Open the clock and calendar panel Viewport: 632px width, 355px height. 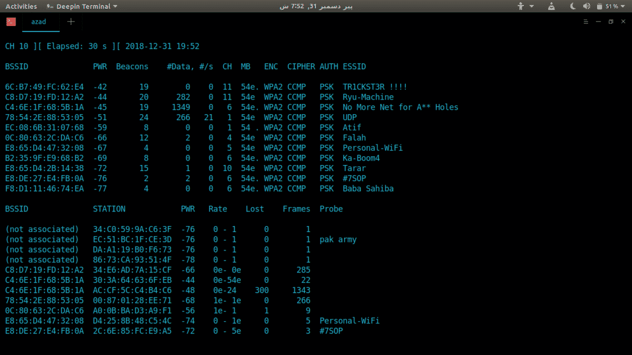pos(315,6)
